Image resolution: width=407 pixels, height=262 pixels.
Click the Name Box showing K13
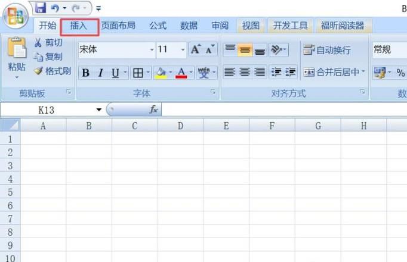click(x=48, y=110)
